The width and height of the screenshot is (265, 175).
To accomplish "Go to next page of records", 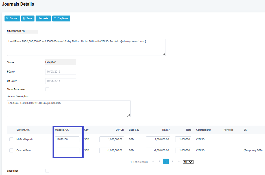I will (x=172, y=161).
